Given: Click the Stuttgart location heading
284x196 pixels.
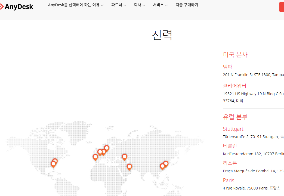Looking at the screenshot, I should pyautogui.click(x=233, y=129).
